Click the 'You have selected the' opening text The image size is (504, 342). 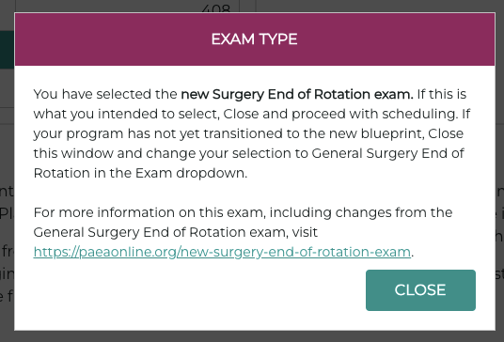click(x=105, y=94)
